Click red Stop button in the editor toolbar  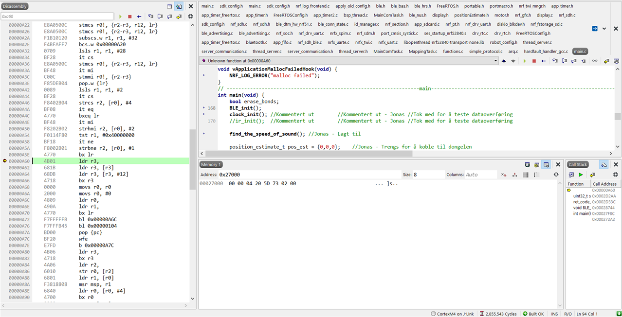534,61
